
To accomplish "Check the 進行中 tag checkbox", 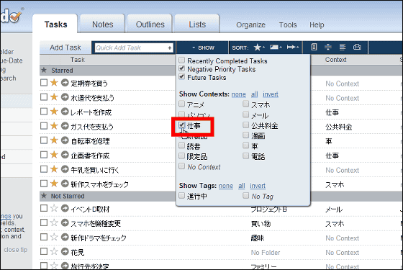I will pyautogui.click(x=181, y=196).
